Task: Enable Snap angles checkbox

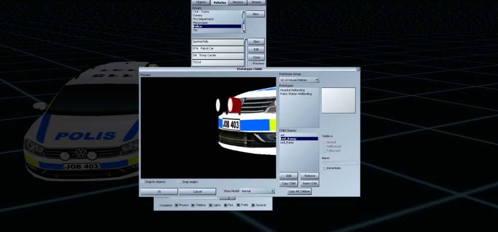Action: [x=179, y=182]
